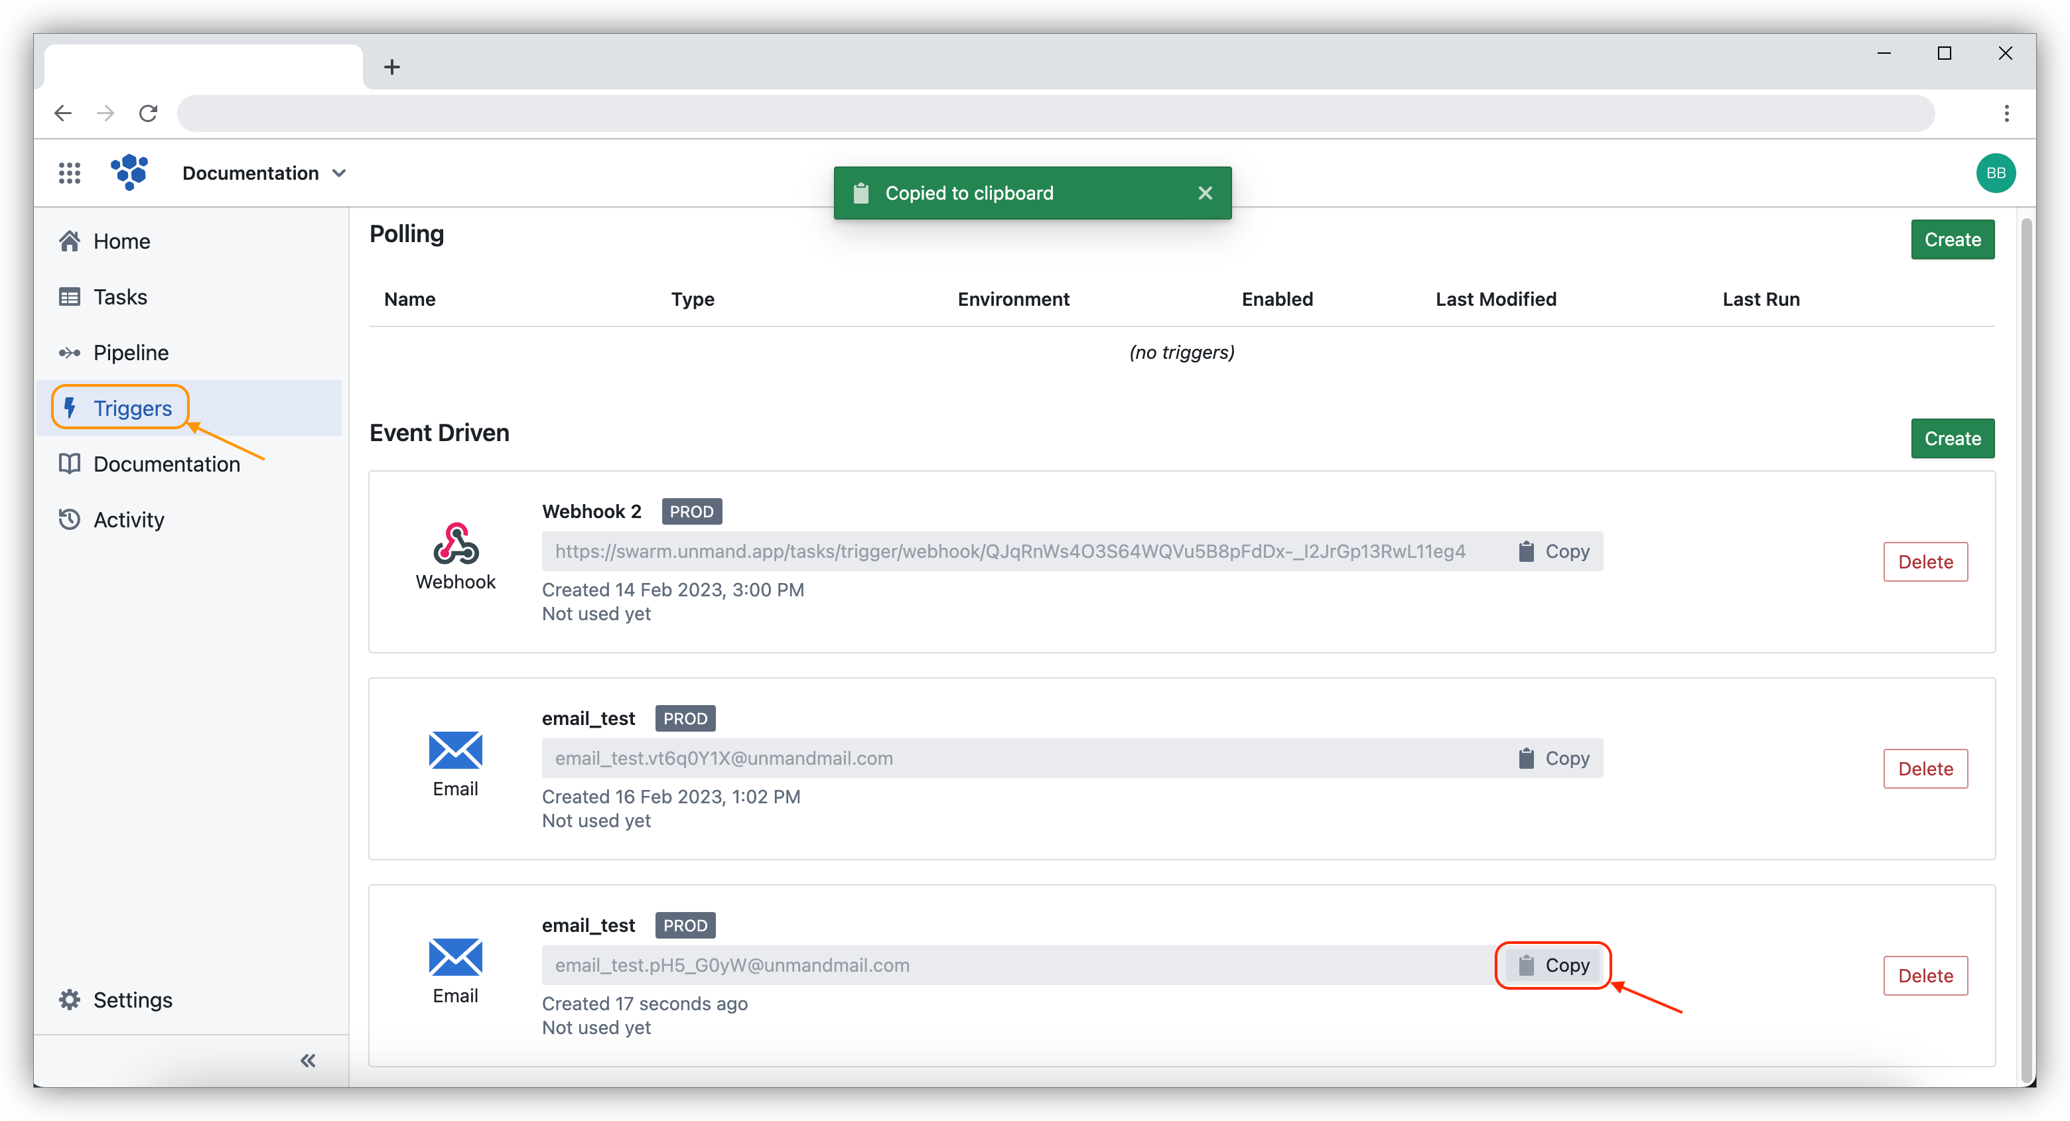Click the Webhook trigger icon
The image size is (2070, 1121).
pyautogui.click(x=456, y=545)
